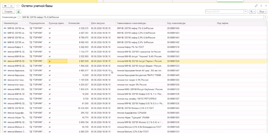Viewport: 269px width, 133px height.
Task: Click row icon for пленка под запайку row
Action: (5, 98)
